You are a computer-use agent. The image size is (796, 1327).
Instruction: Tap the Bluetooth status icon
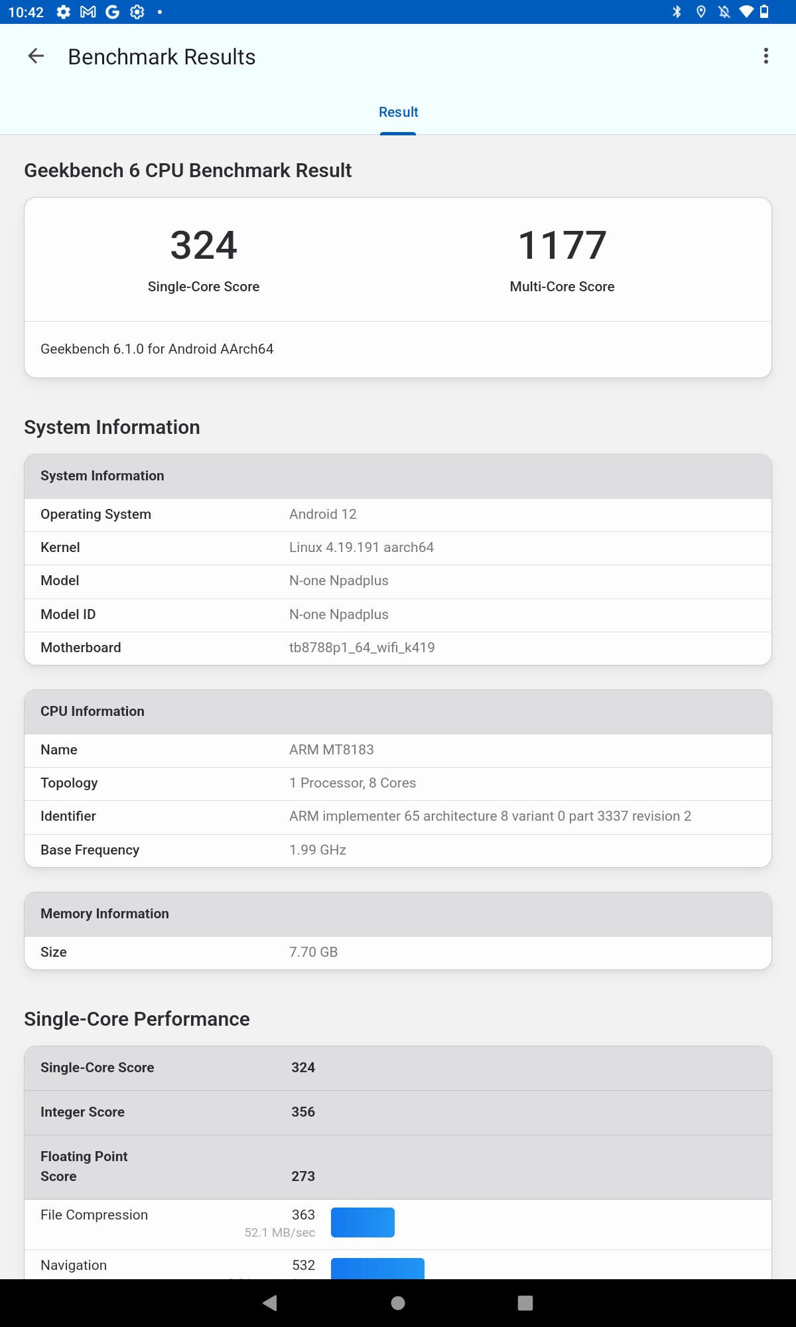coord(677,12)
